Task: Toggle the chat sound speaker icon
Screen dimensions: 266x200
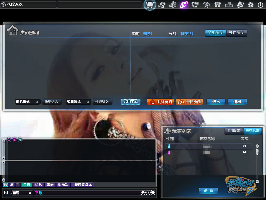Action: coord(20,140)
